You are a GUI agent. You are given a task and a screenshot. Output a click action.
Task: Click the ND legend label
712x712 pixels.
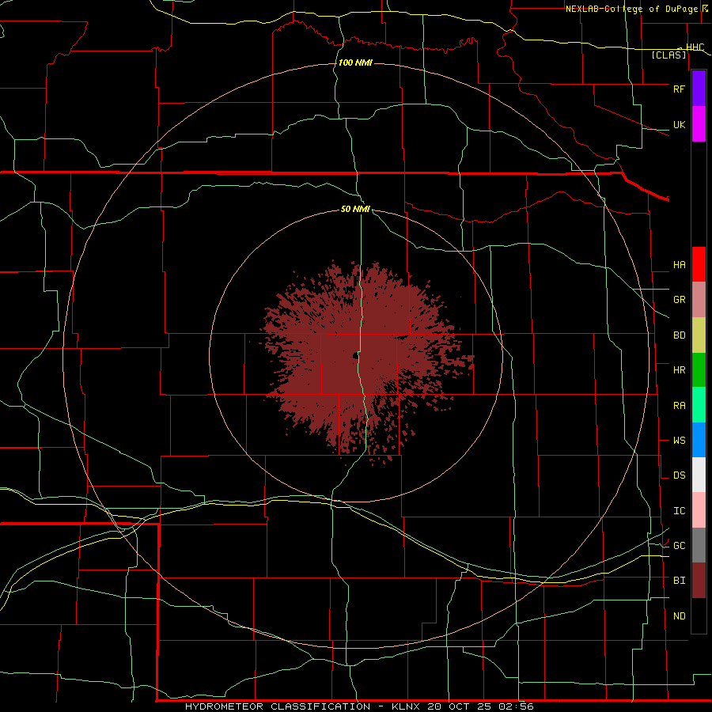coord(679,616)
